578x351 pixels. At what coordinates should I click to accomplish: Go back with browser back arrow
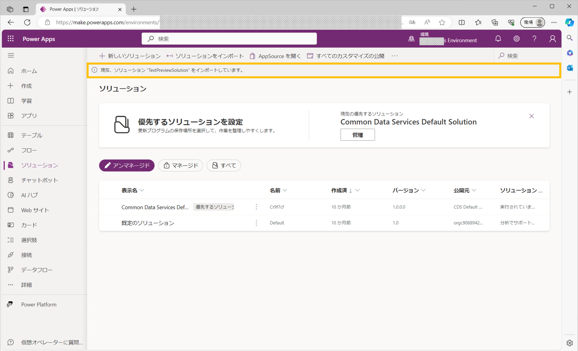tap(11, 22)
